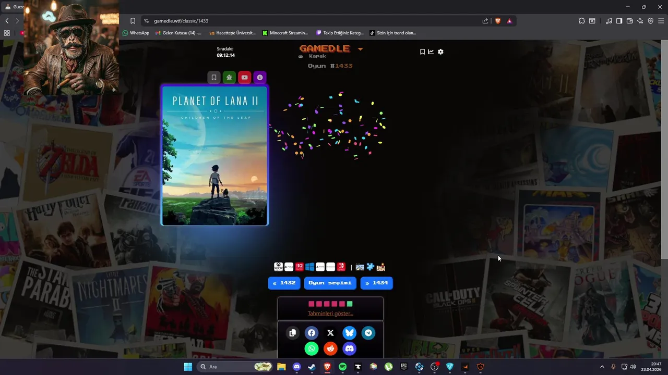Open the Minecraft Streaming bookmark
This screenshot has width=668, height=375.
pyautogui.click(x=285, y=33)
